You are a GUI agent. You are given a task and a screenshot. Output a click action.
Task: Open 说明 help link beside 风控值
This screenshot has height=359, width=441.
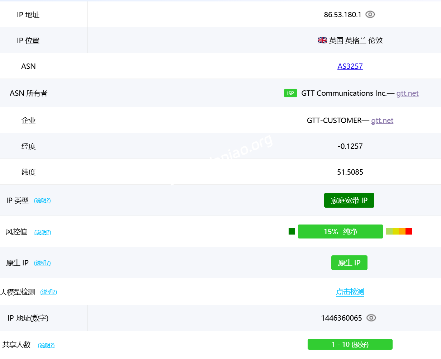(x=43, y=232)
